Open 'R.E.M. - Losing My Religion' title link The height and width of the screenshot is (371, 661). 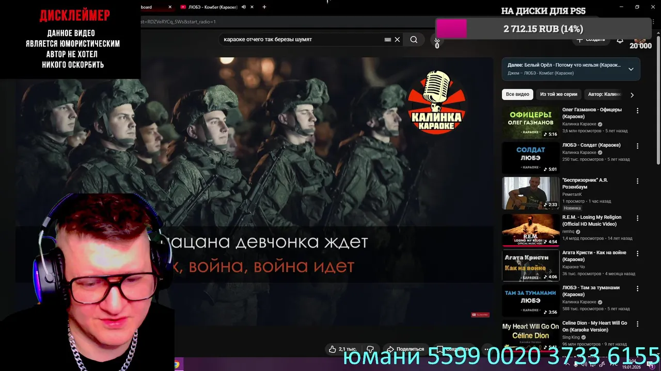pyautogui.click(x=592, y=221)
